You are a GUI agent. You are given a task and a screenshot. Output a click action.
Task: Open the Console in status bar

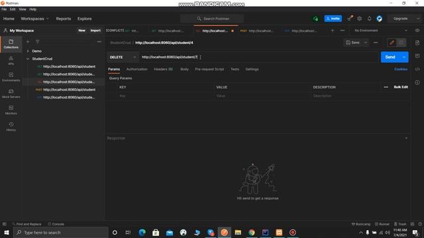click(x=56, y=224)
